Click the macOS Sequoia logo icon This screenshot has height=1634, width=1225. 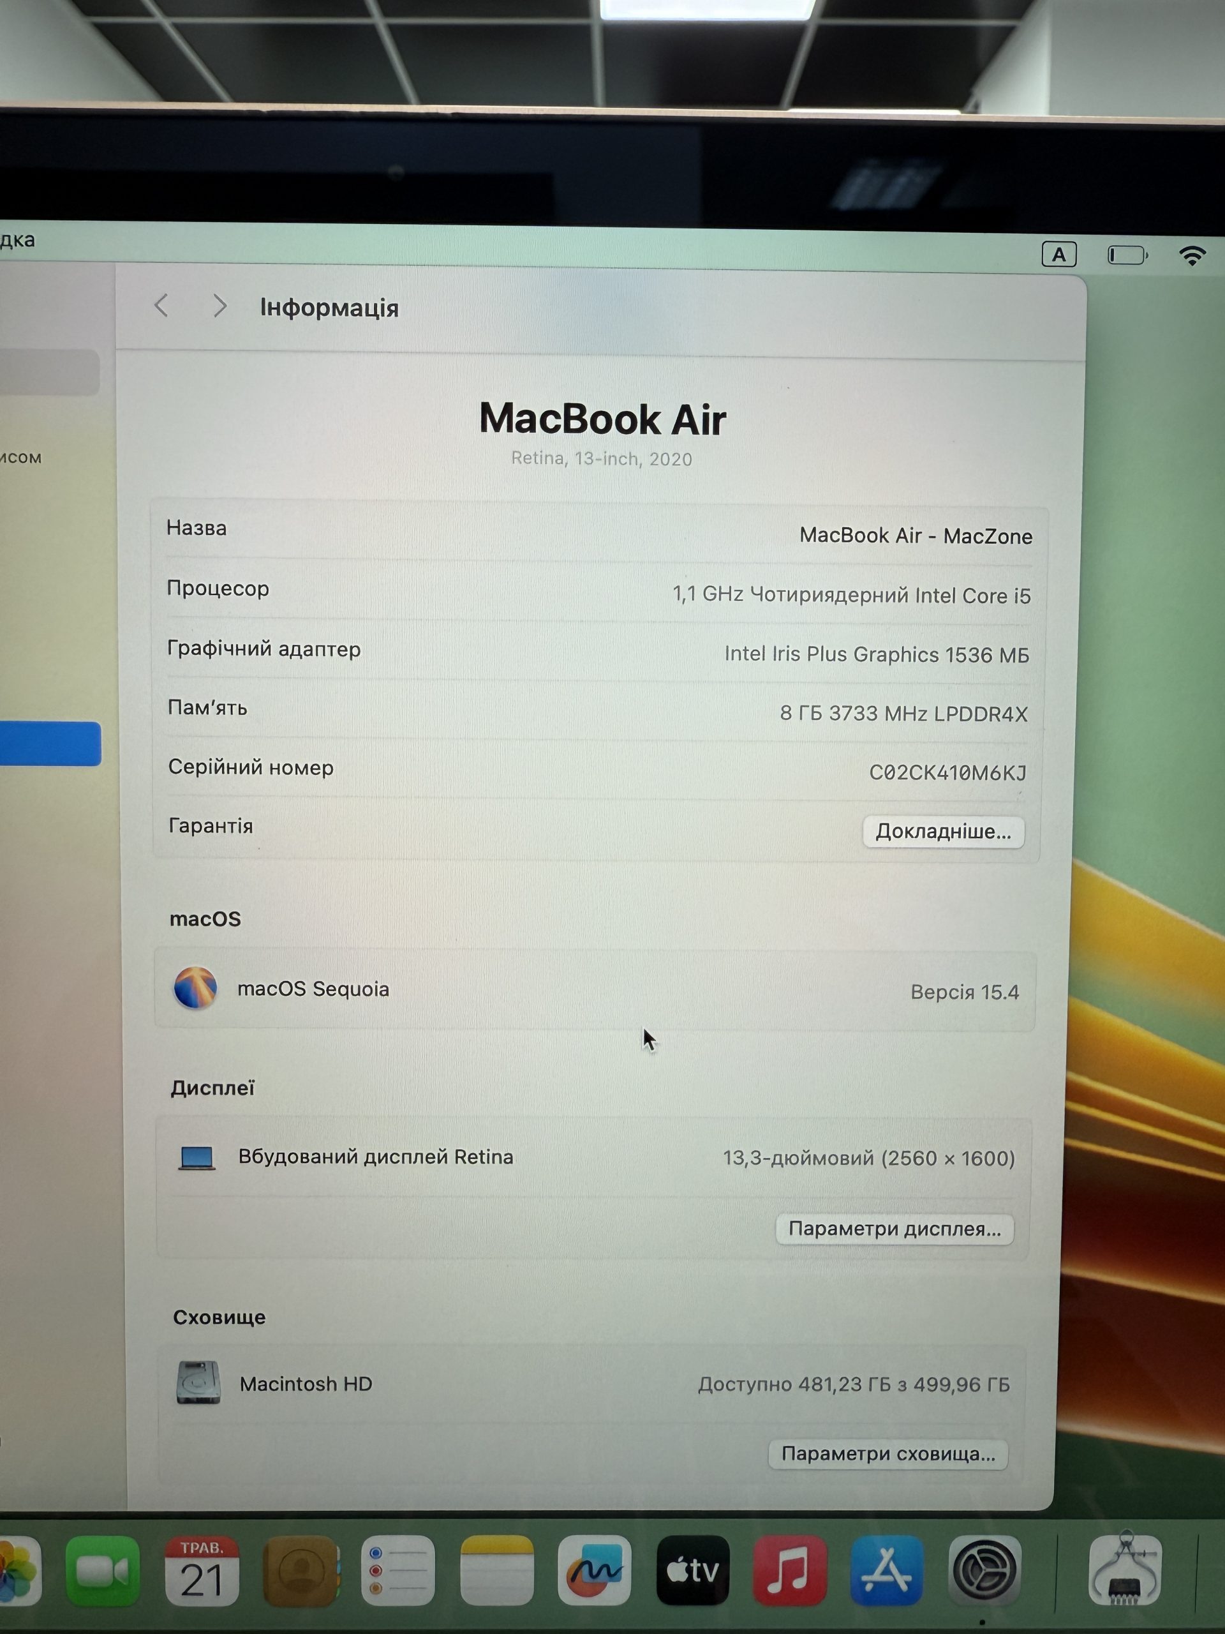coord(195,987)
